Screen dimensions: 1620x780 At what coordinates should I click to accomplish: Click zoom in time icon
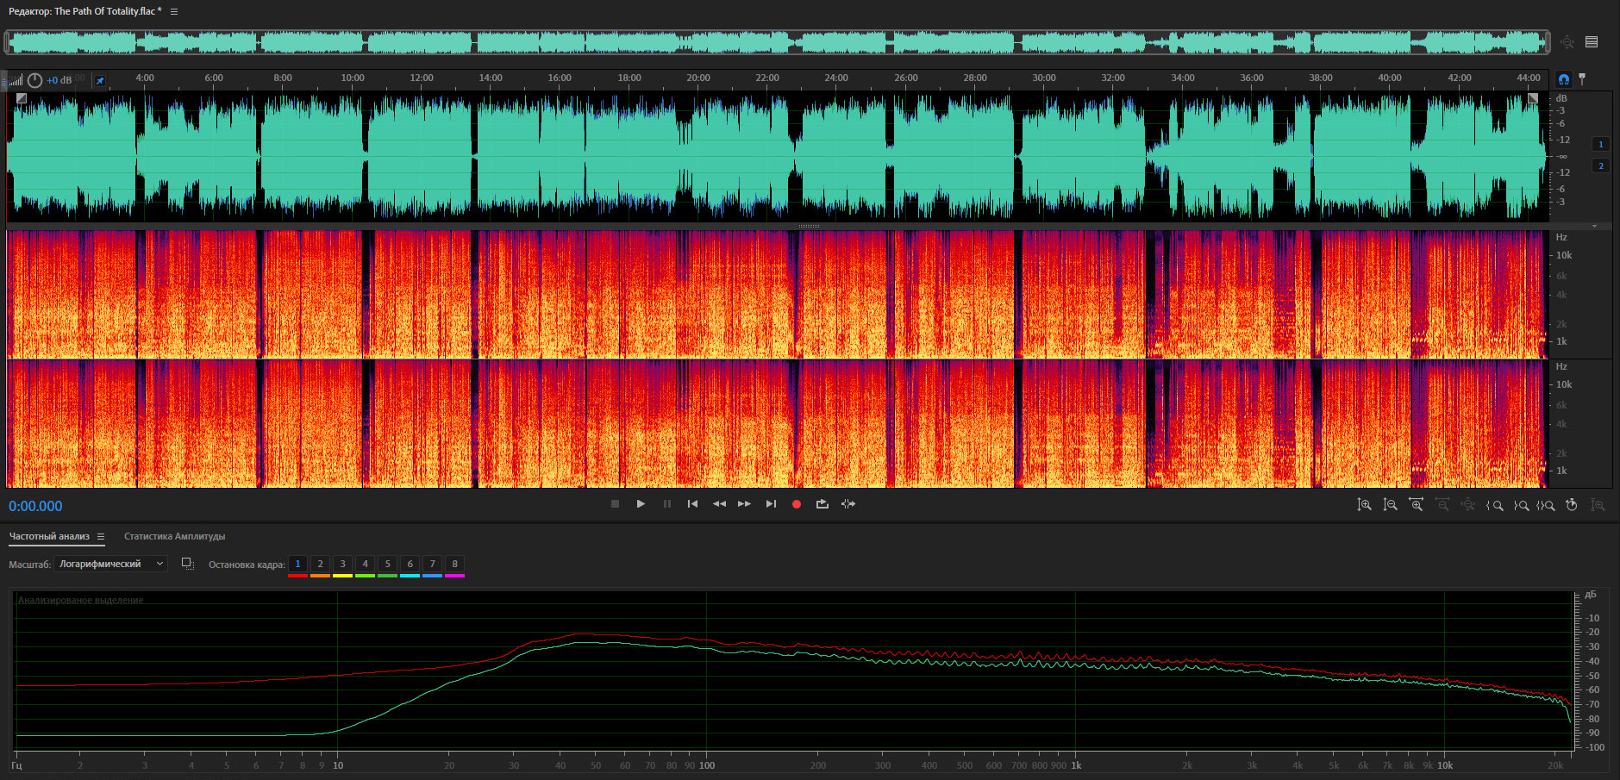pyautogui.click(x=1416, y=505)
